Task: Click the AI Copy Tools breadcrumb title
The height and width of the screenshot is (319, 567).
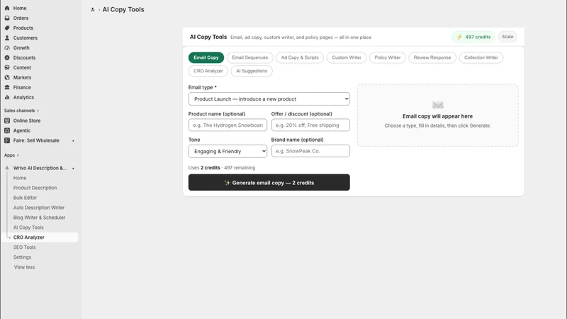Action: (x=123, y=9)
